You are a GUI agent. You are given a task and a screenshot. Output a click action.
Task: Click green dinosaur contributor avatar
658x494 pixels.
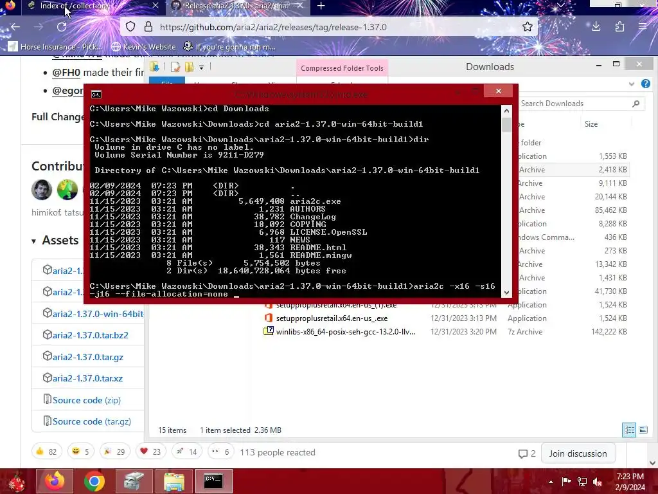coord(67,190)
